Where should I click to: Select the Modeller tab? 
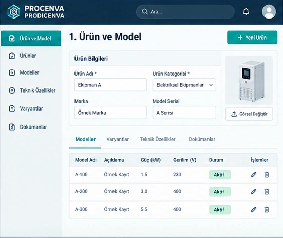(x=85, y=139)
